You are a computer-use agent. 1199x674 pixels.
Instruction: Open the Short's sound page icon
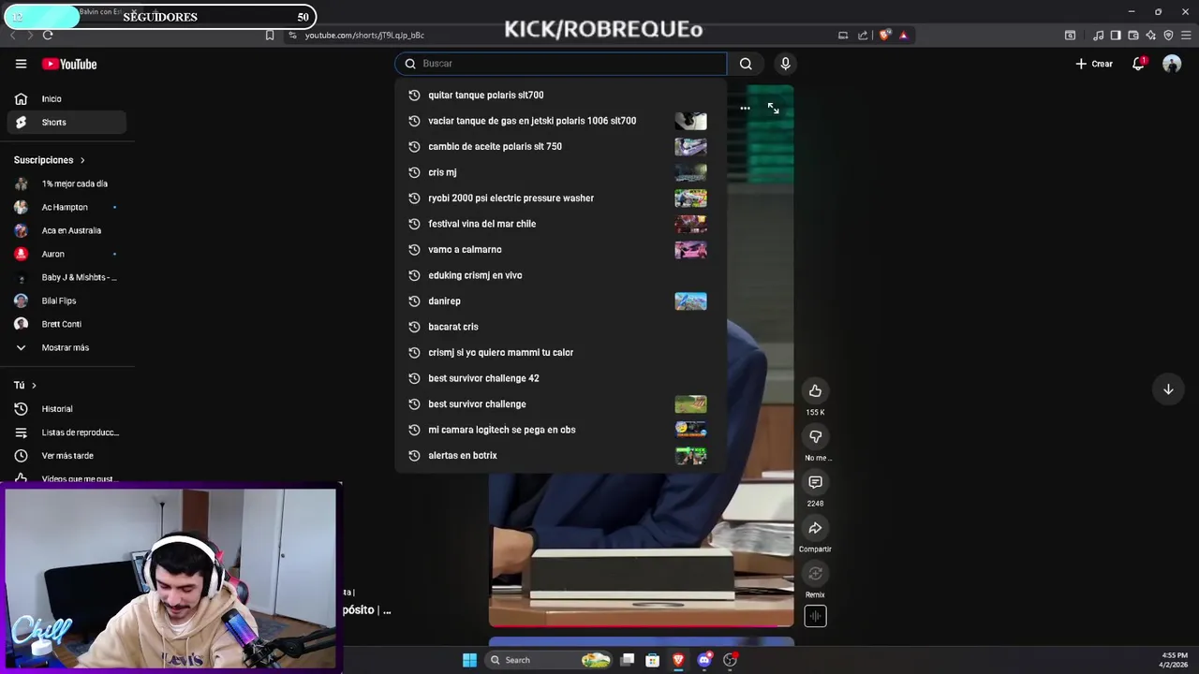[x=815, y=616]
